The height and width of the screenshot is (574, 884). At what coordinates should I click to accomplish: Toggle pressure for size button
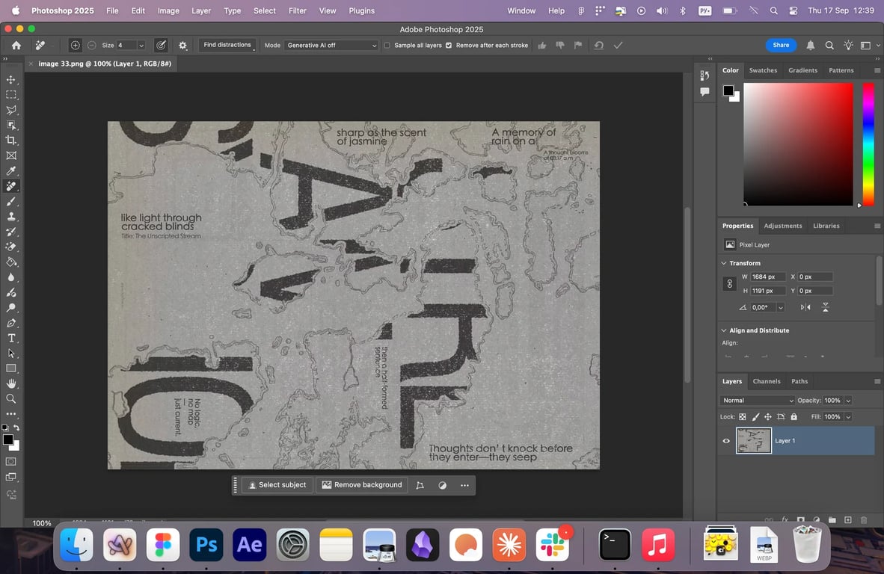(x=161, y=46)
